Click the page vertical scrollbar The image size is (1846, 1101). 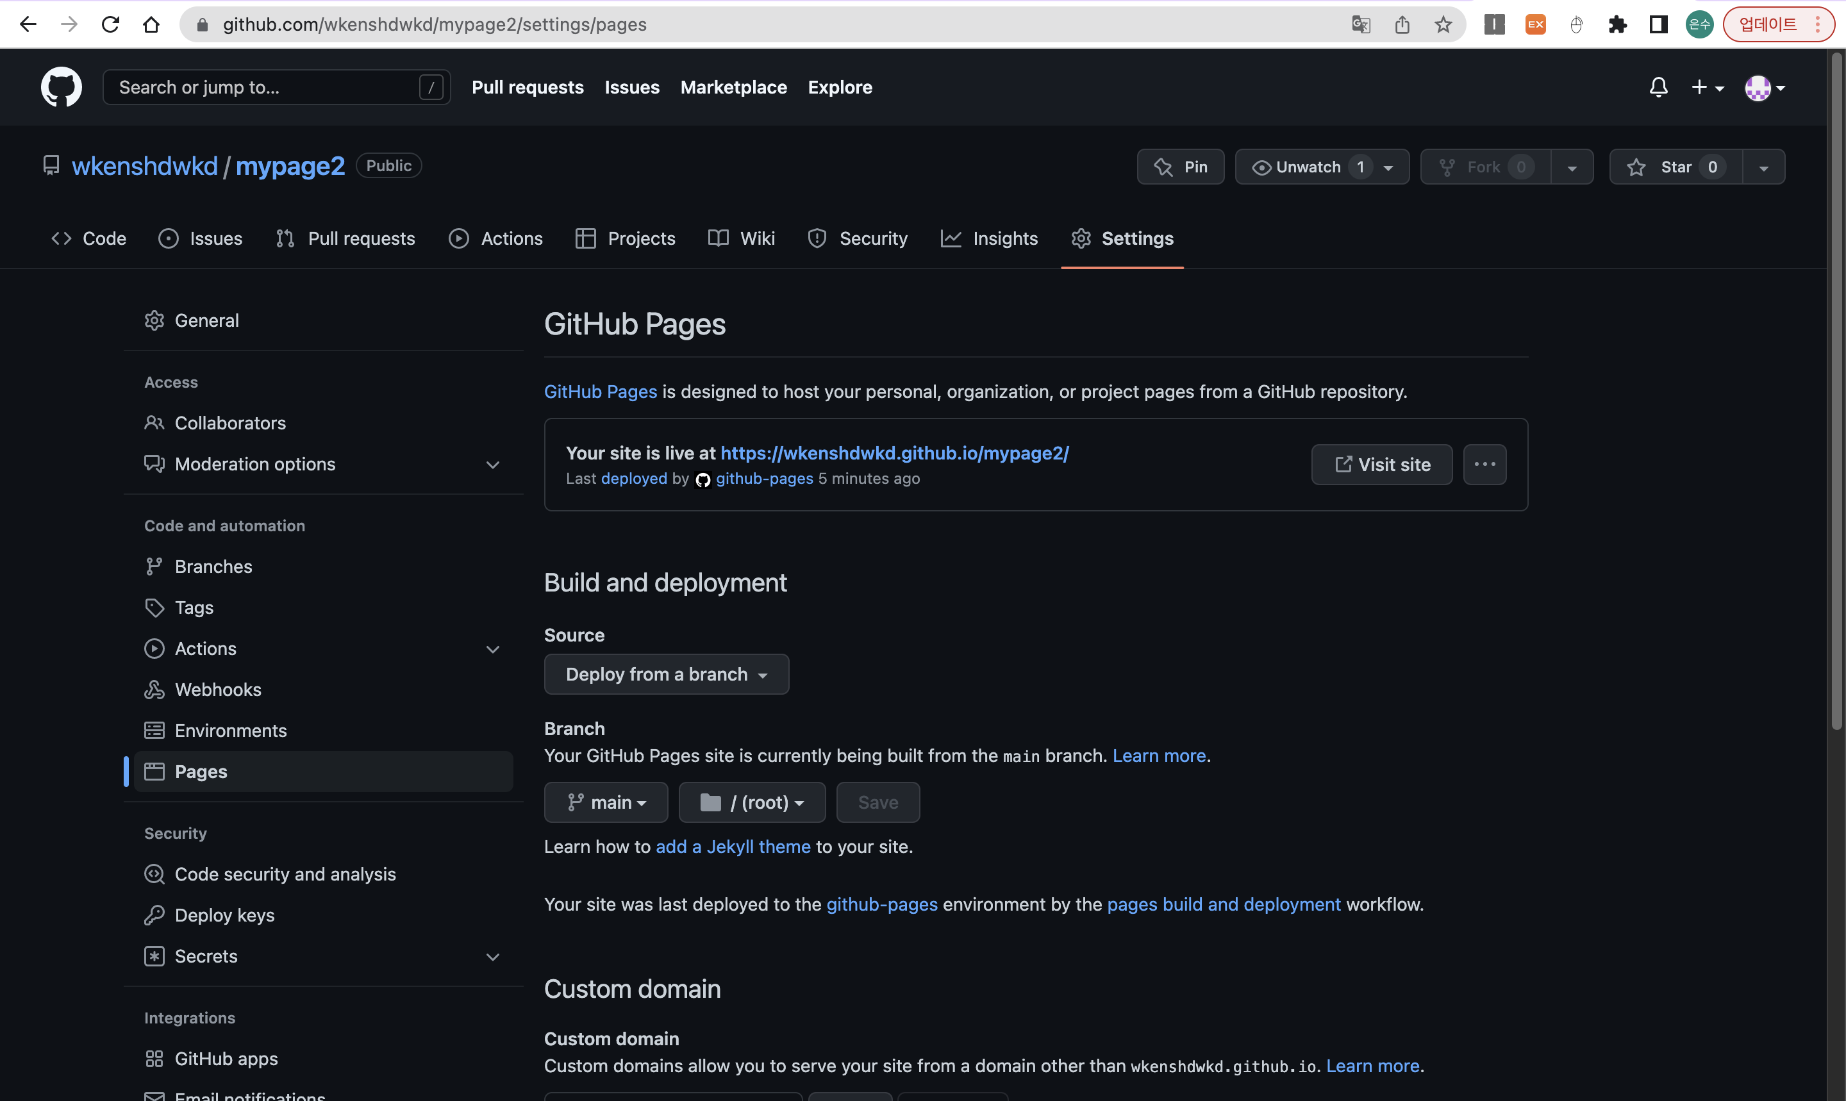point(1836,392)
